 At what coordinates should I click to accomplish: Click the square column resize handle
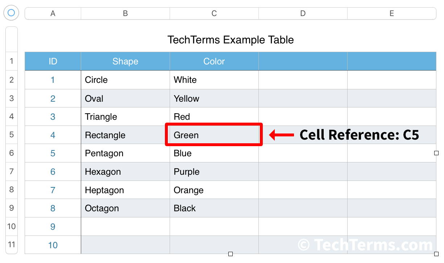tap(436, 153)
